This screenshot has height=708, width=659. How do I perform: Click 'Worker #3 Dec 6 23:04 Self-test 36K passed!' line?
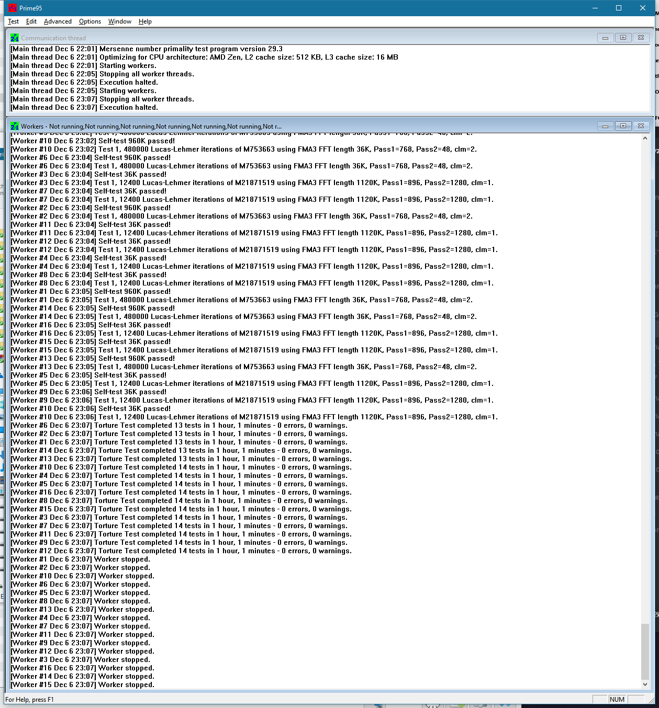pyautogui.click(x=88, y=174)
